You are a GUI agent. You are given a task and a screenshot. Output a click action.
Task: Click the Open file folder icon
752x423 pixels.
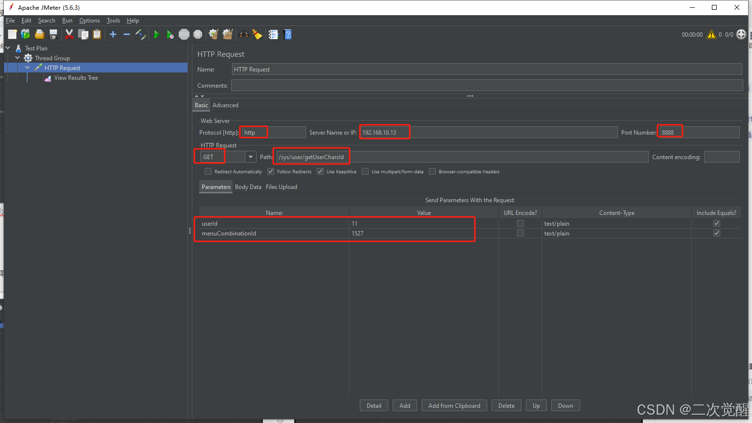click(40, 34)
